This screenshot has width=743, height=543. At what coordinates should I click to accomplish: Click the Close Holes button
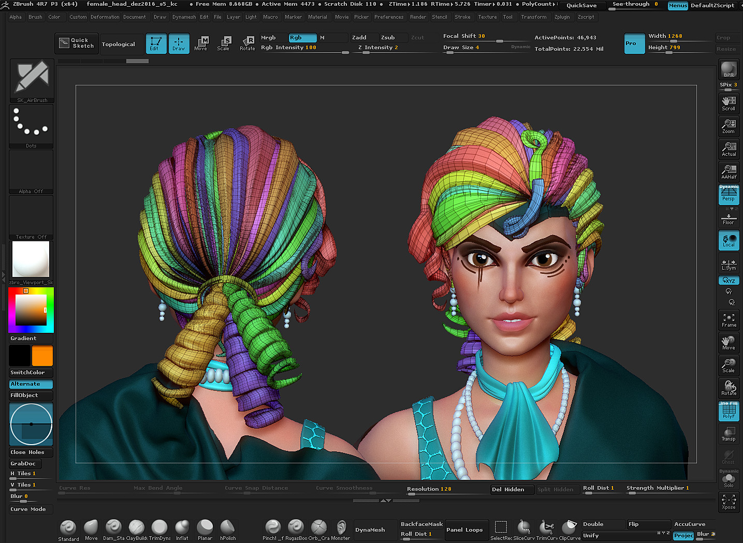coord(31,452)
